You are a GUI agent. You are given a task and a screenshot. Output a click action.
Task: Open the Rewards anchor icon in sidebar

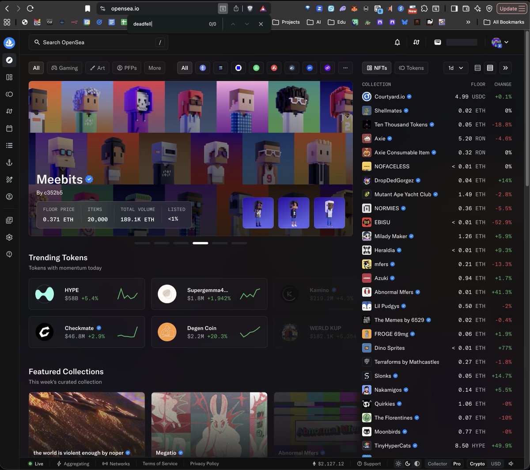click(x=9, y=163)
